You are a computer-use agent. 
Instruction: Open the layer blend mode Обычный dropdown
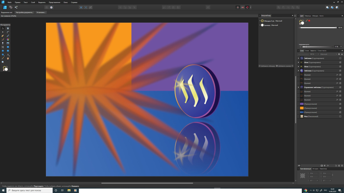(328, 54)
